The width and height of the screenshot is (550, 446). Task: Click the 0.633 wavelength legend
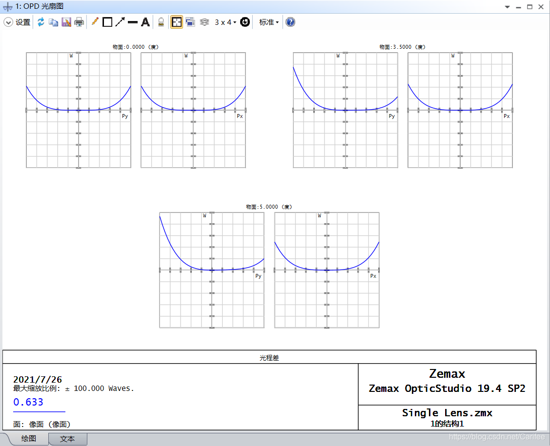28,402
